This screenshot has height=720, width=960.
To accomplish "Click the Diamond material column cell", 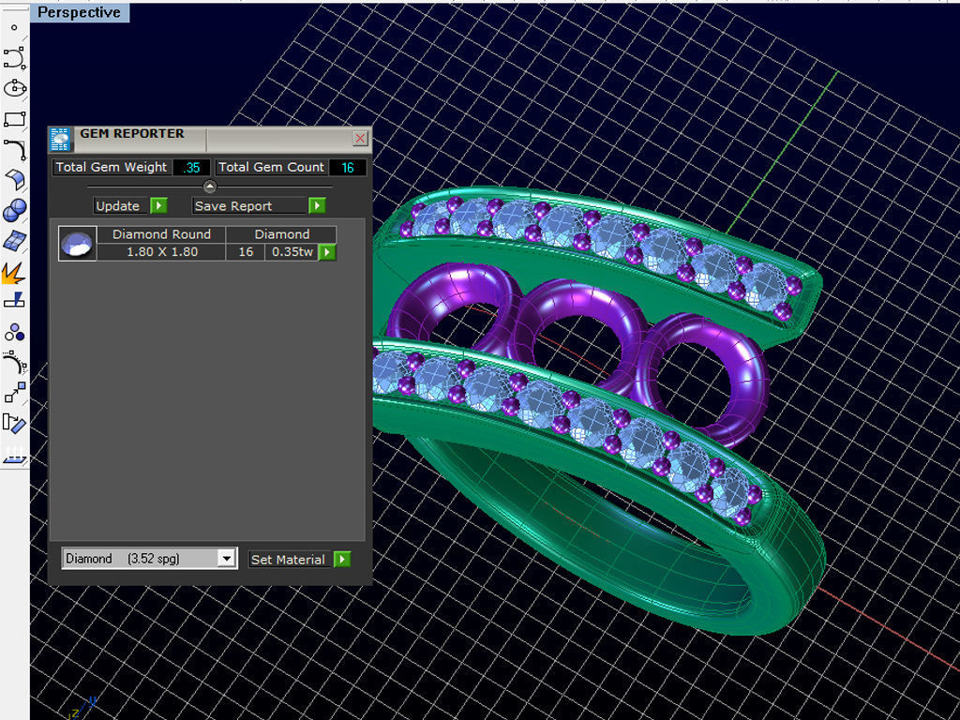I will pos(281,234).
